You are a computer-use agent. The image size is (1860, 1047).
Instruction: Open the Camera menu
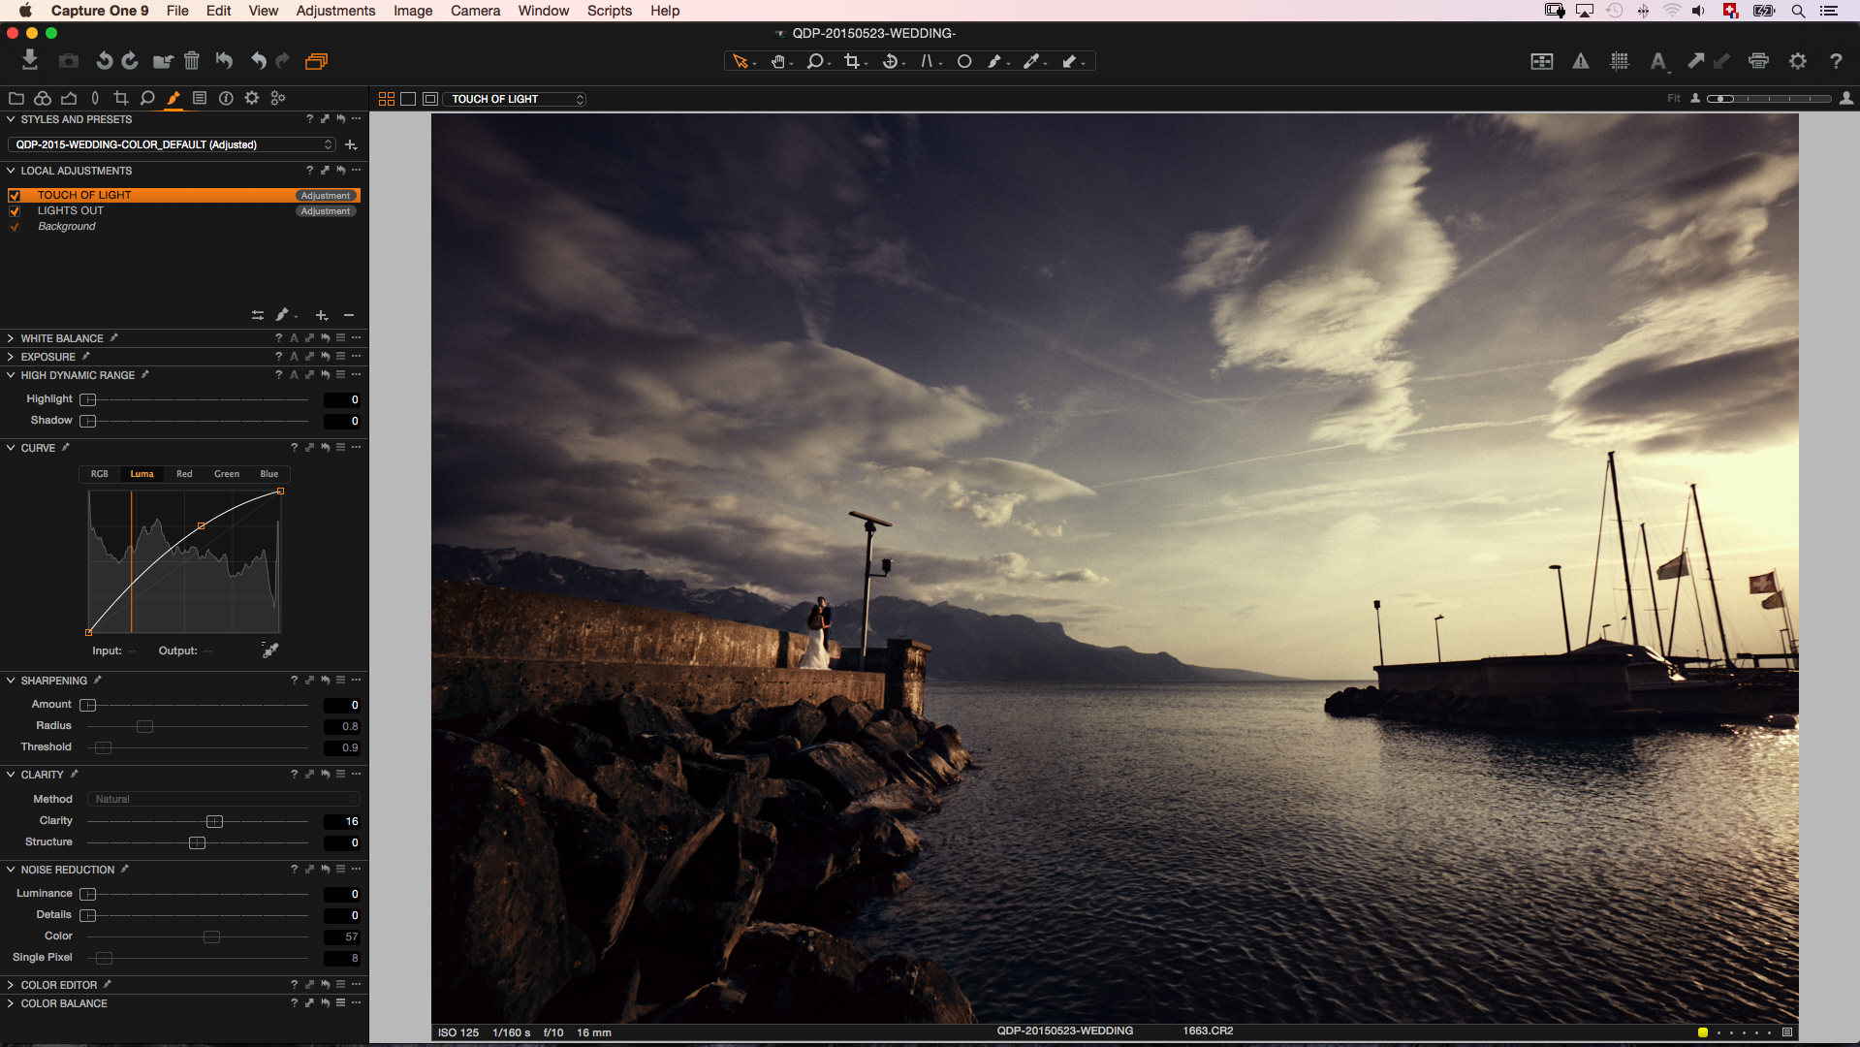point(475,11)
